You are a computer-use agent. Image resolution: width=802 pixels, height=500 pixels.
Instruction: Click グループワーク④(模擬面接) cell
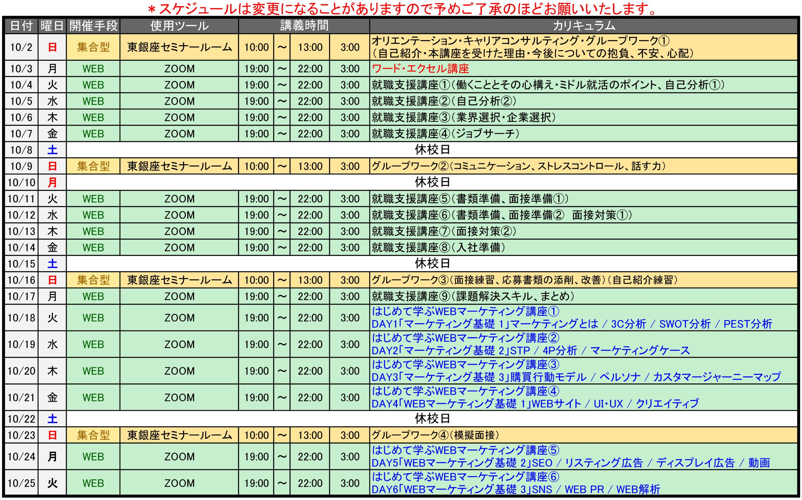[584, 435]
